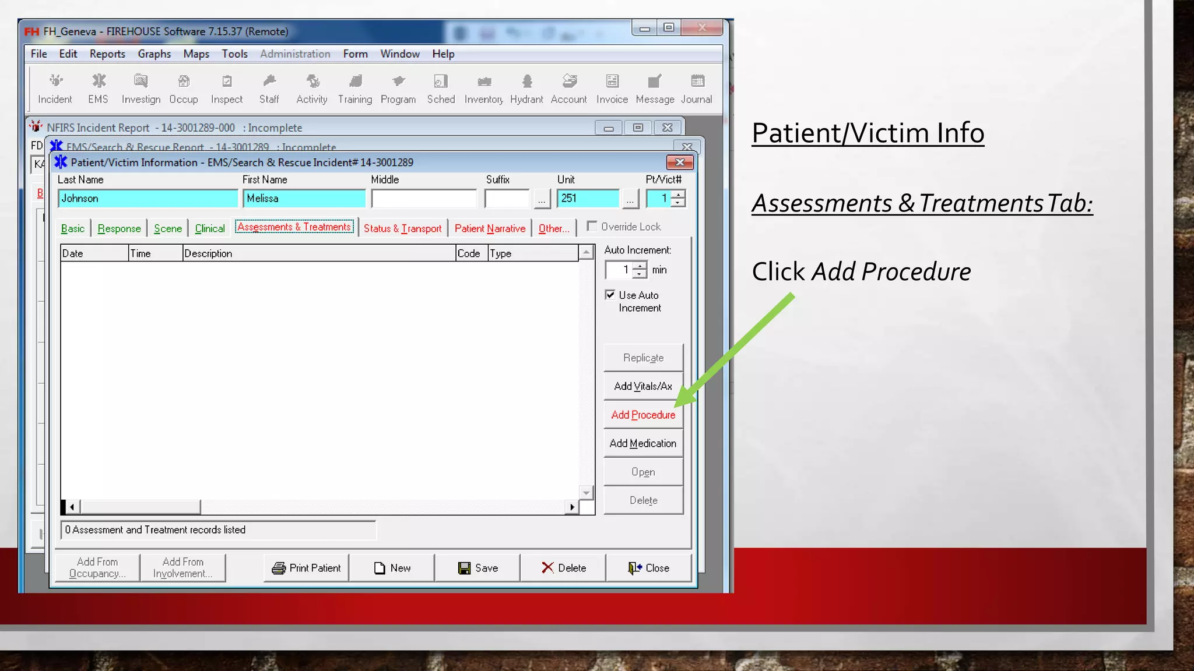Viewport: 1194px width, 671px height.
Task: Open the Account toolbar icon
Action: point(569,89)
